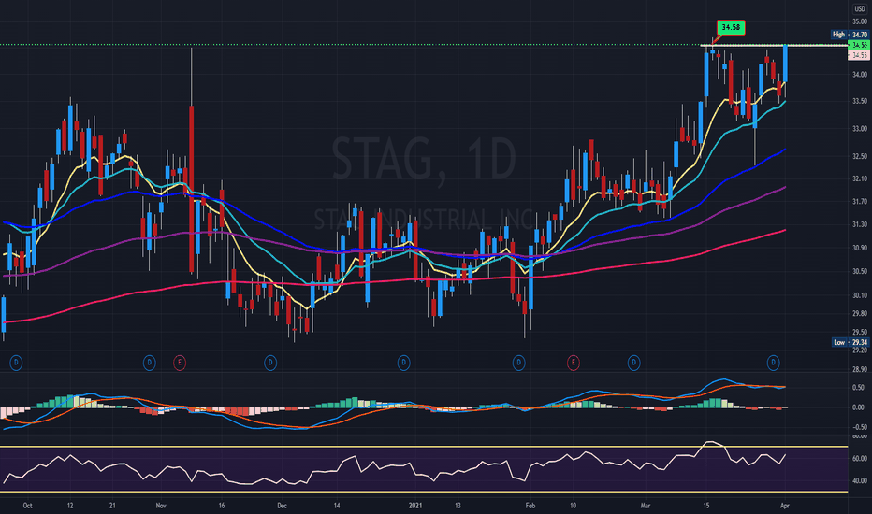The width and height of the screenshot is (872, 514).
Task: Click the 28.90 price axis value
Action: (x=859, y=369)
